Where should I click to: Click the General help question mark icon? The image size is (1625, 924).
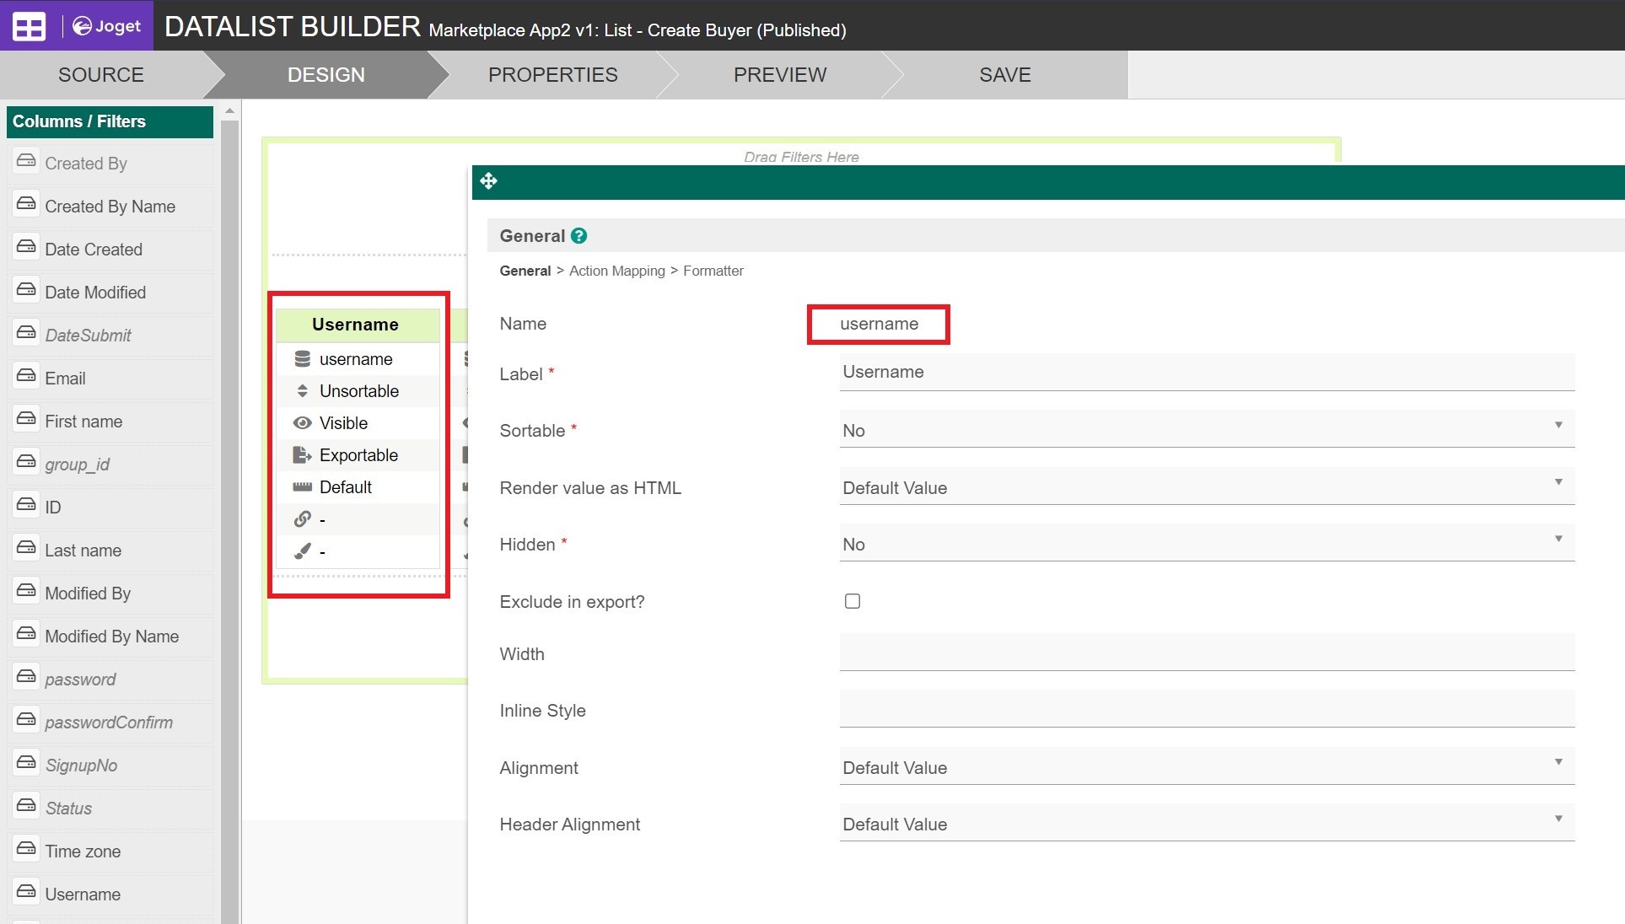point(578,236)
